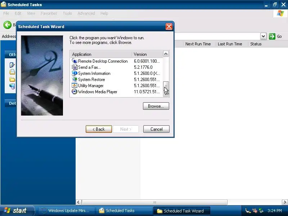Open the Address bar dropdown arrow
This screenshot has width=288, height=216.
[263, 36]
